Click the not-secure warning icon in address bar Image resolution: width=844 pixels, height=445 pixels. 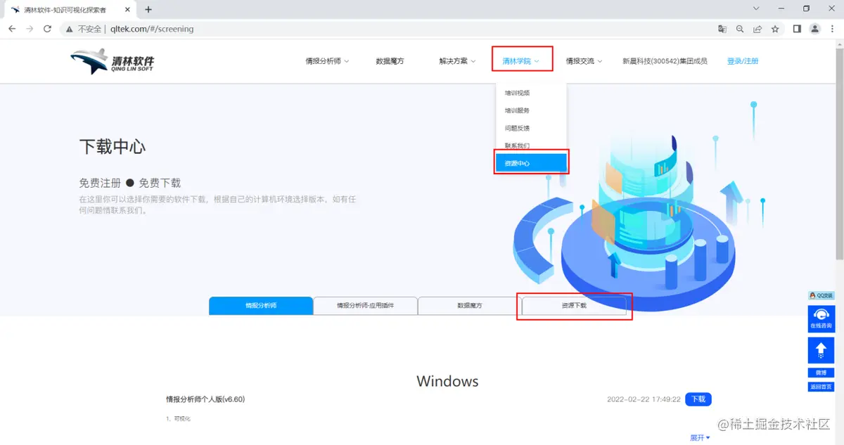click(68, 29)
